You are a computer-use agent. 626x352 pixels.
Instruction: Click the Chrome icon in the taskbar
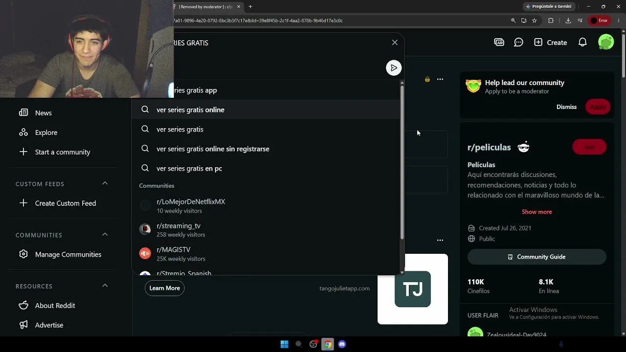point(328,344)
